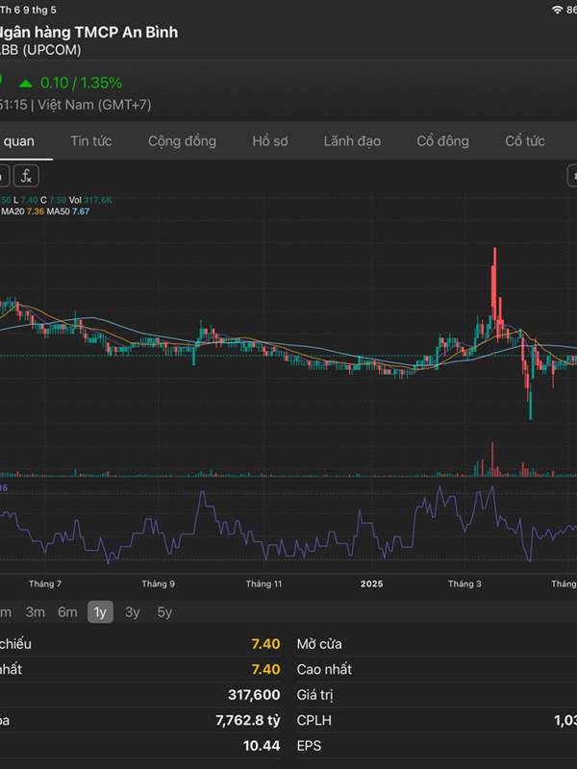Tap the Mở cửa label

pos(319,644)
